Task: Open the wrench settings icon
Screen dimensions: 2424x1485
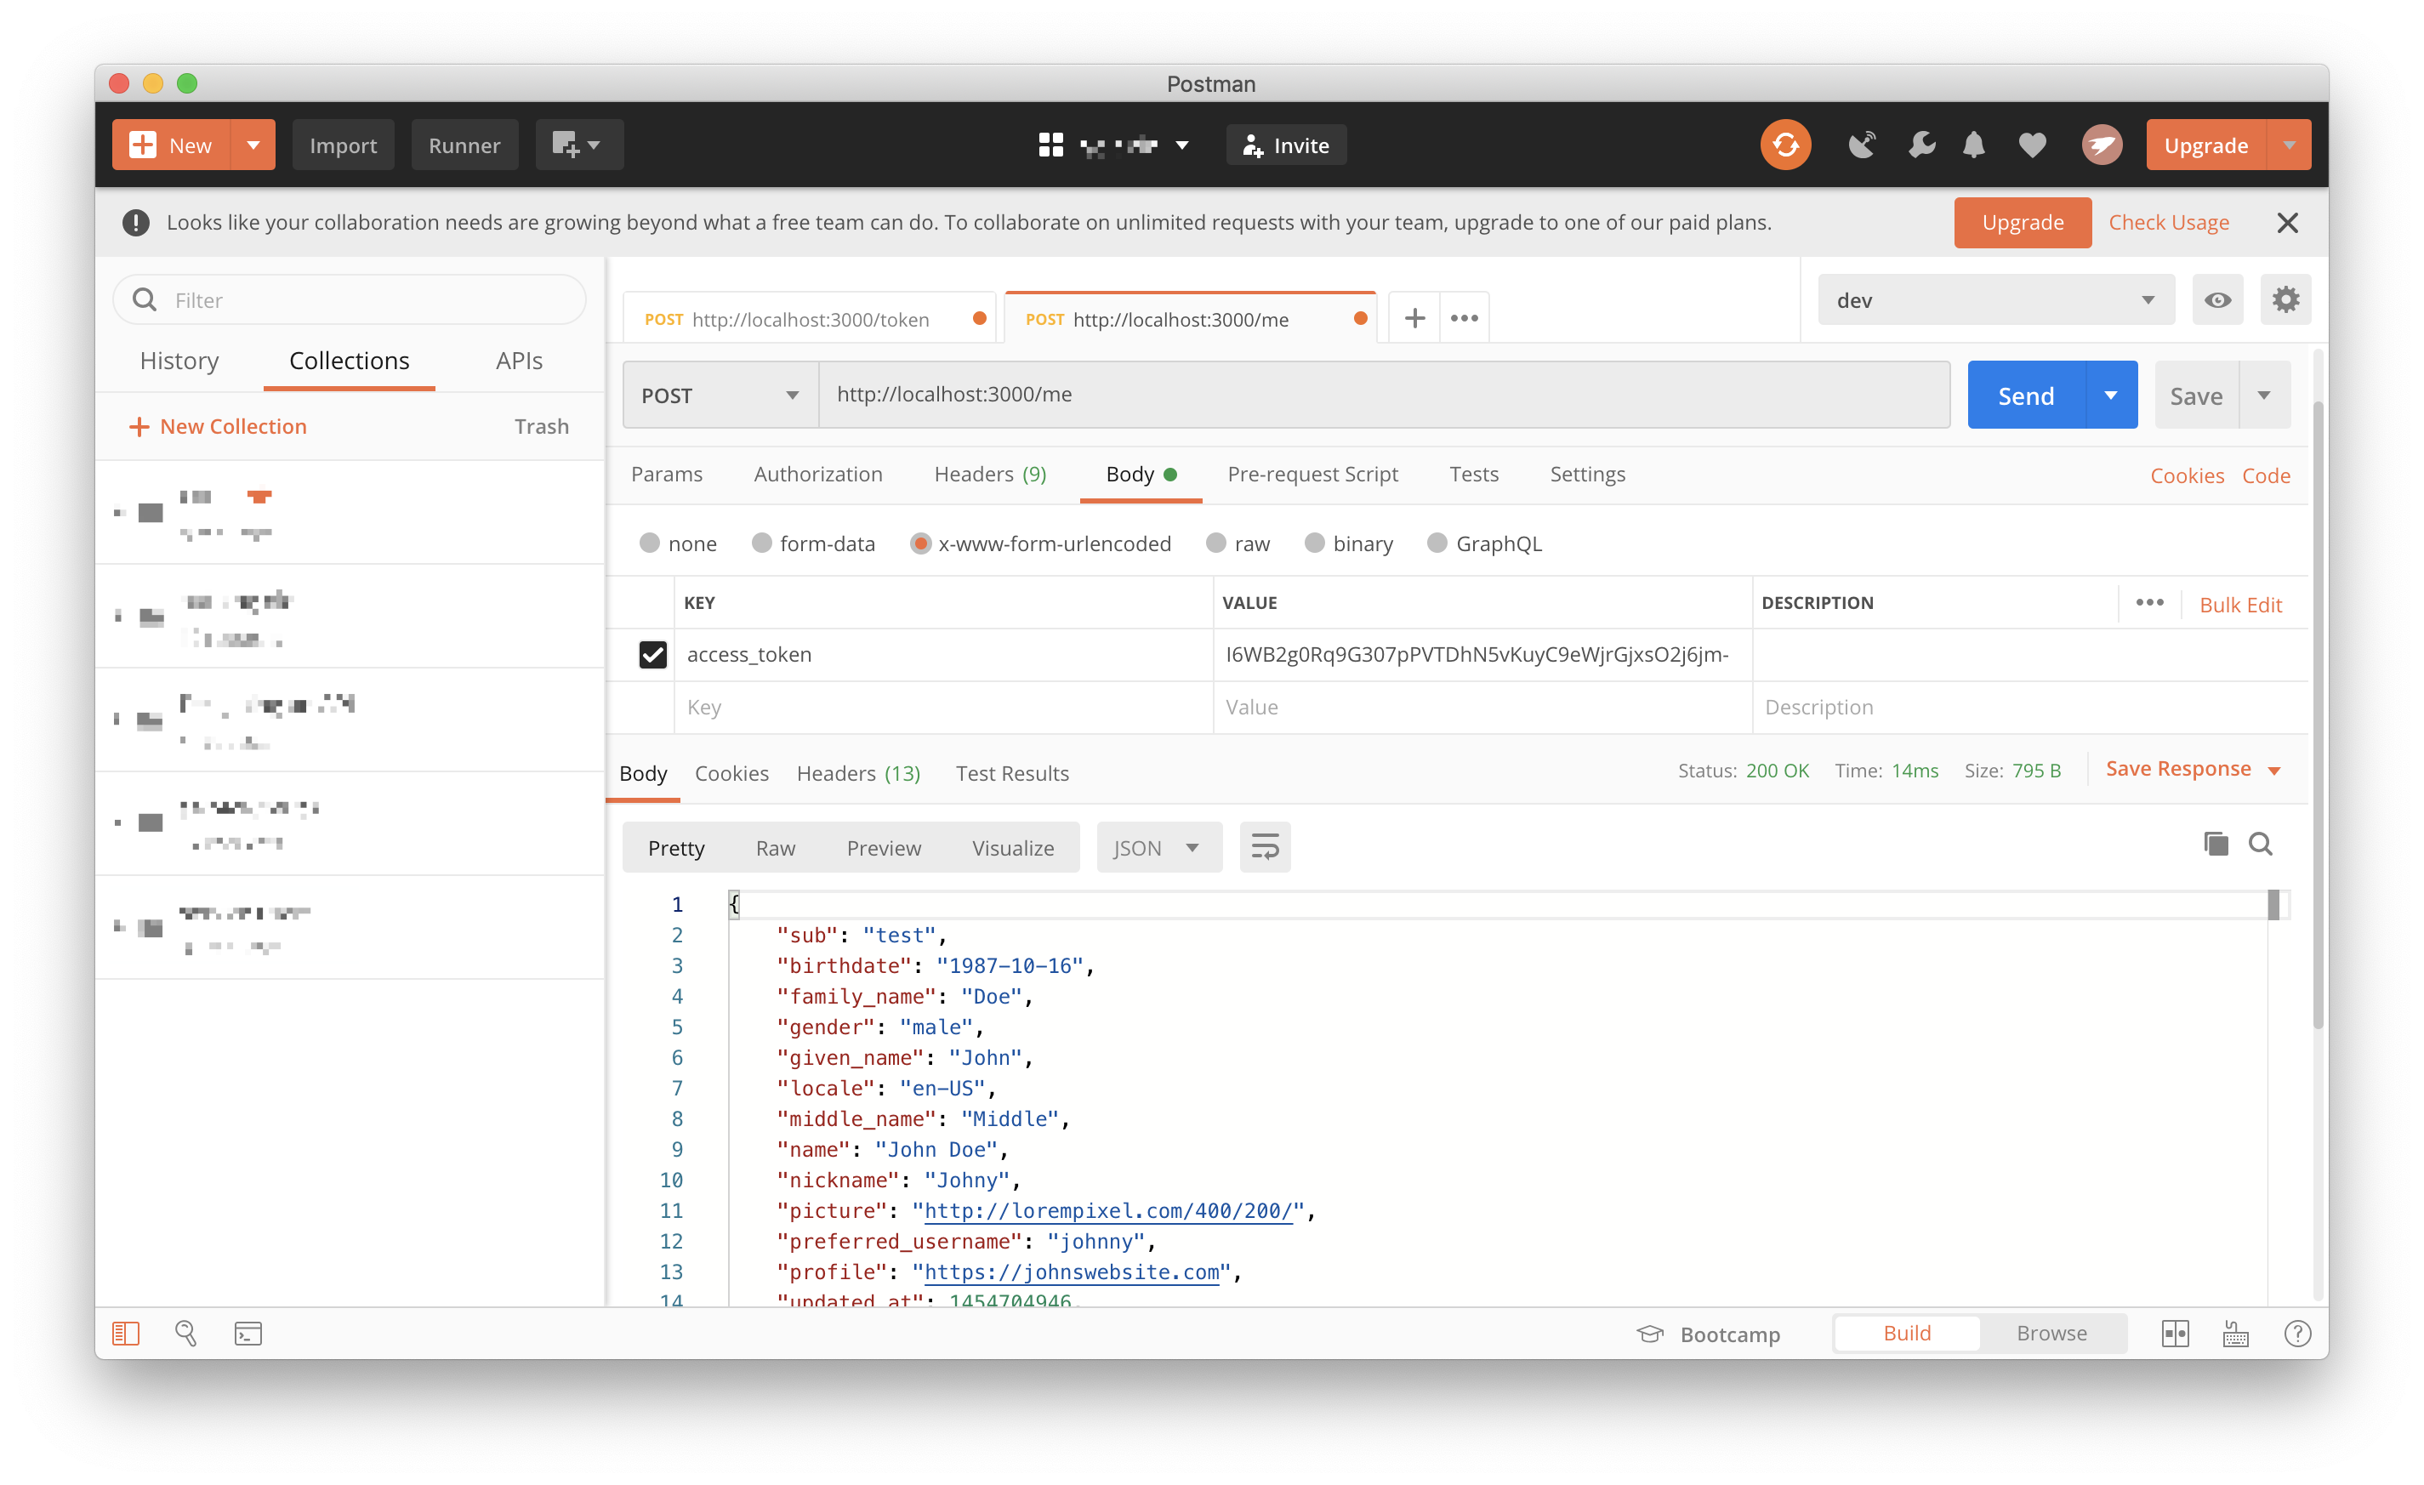Action: (x=1920, y=145)
